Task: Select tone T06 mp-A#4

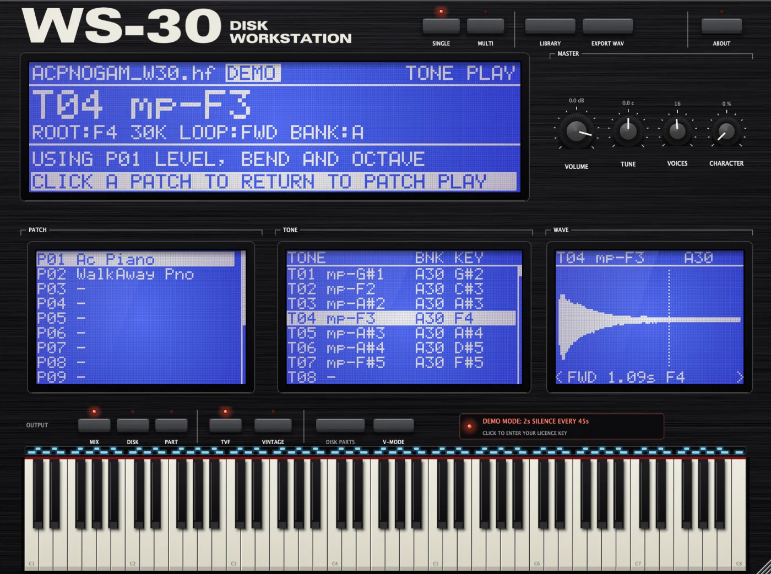Action: (x=401, y=348)
